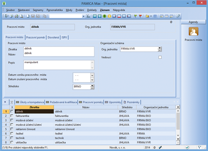Check the box in the reklamní činnost row
Viewport: 208px width, 151px height.
coord(12,129)
